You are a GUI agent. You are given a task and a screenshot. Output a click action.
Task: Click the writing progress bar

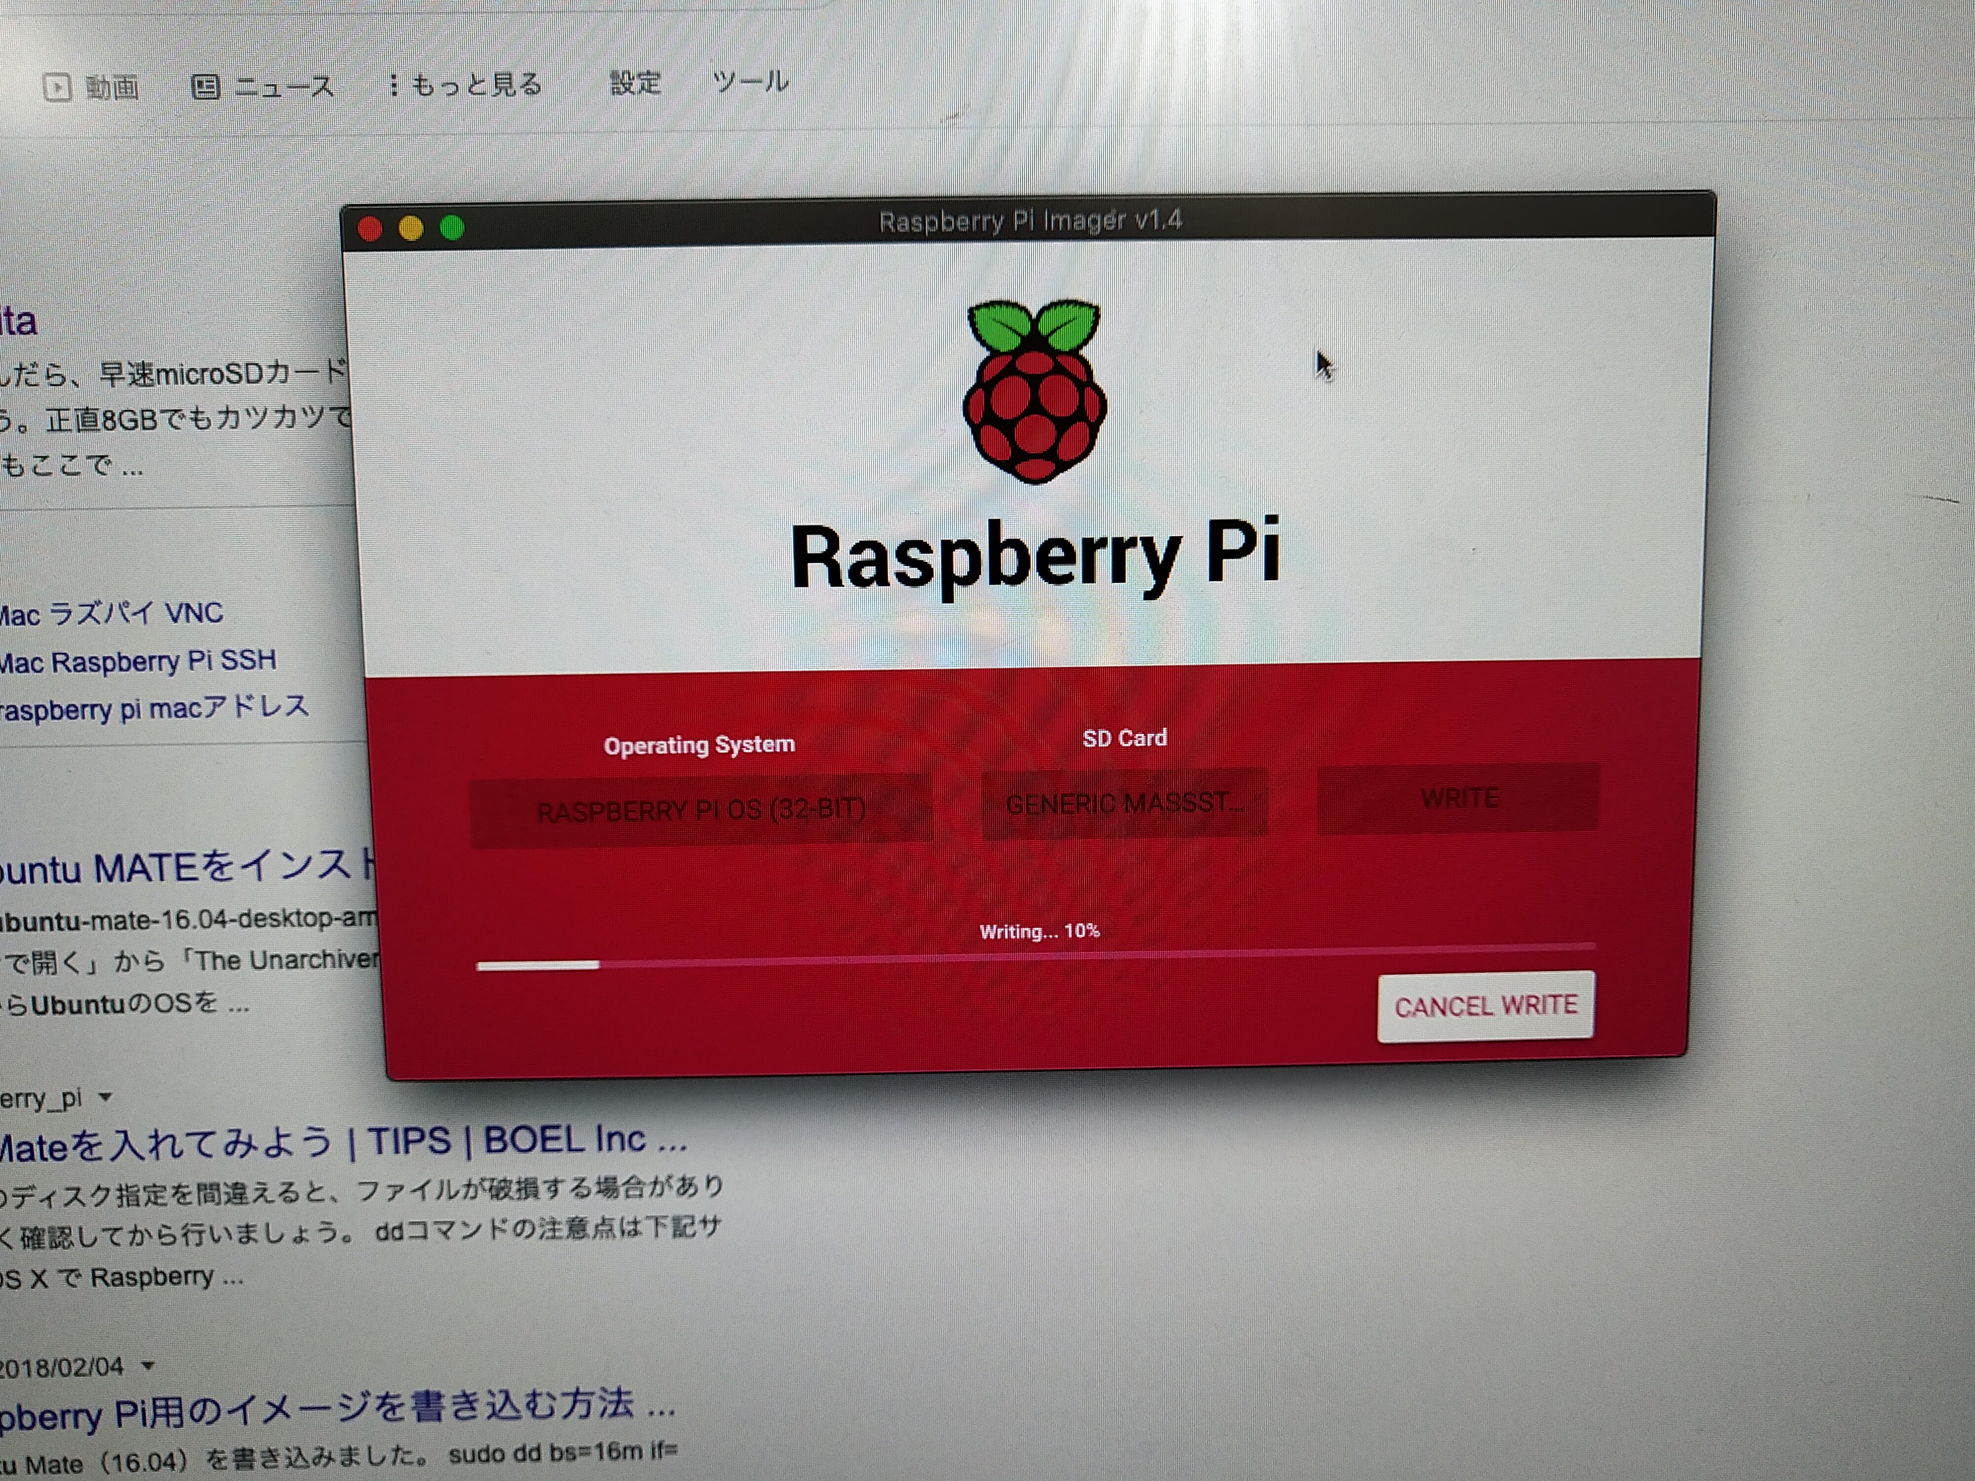[1036, 956]
